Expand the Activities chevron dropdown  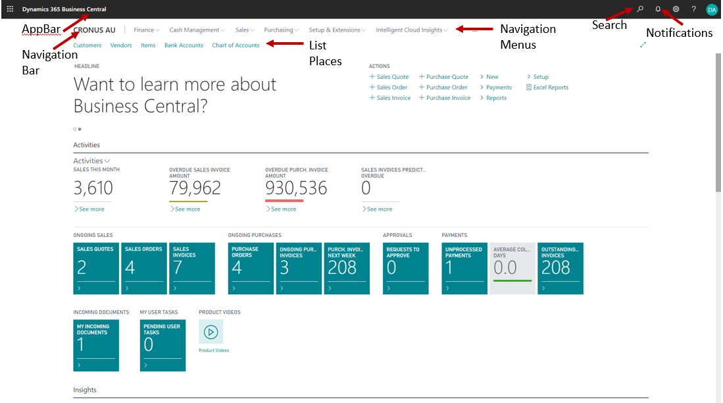pyautogui.click(x=91, y=161)
